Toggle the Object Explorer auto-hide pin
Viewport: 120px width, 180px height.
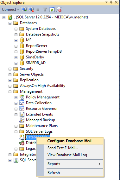111,2
